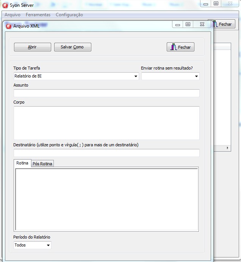Click inside the Rotina text area
The image size is (241, 262).
[x=106, y=199]
